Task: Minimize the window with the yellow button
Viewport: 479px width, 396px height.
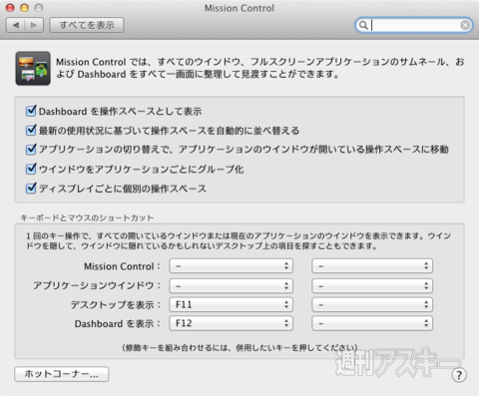Action: pos(25,8)
